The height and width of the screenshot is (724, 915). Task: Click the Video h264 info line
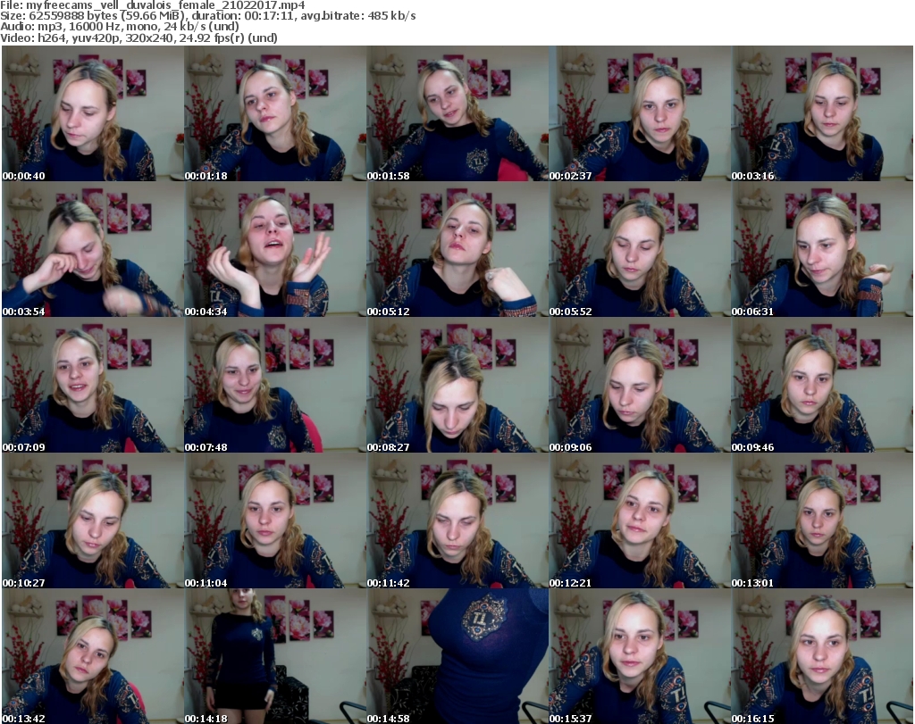coord(139,38)
